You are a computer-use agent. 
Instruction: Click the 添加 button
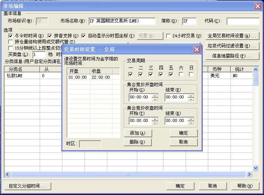point(137,133)
